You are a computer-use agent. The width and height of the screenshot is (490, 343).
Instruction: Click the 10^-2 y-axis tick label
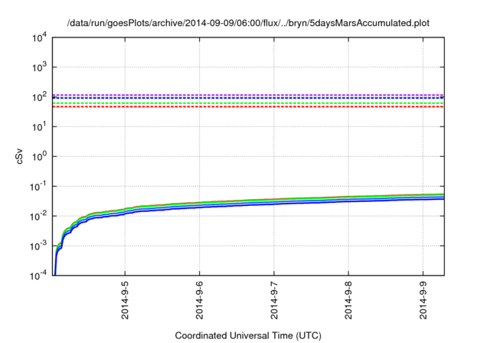click(38, 216)
